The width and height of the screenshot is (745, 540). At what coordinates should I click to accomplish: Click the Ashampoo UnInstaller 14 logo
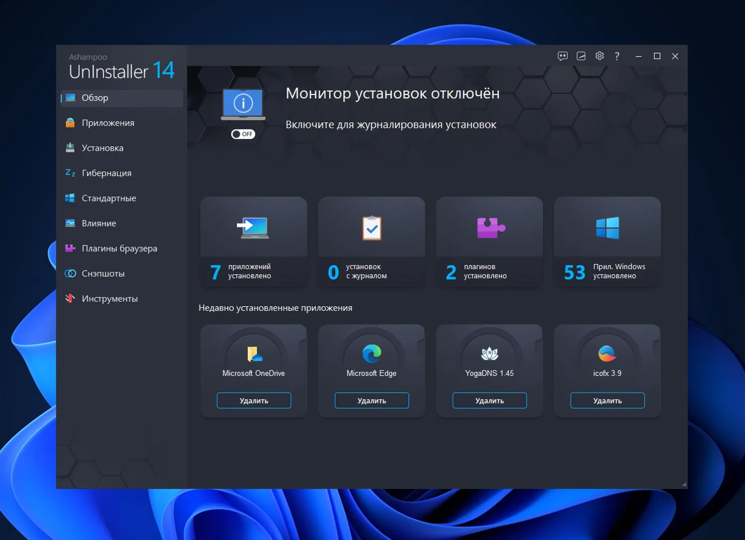tap(122, 67)
